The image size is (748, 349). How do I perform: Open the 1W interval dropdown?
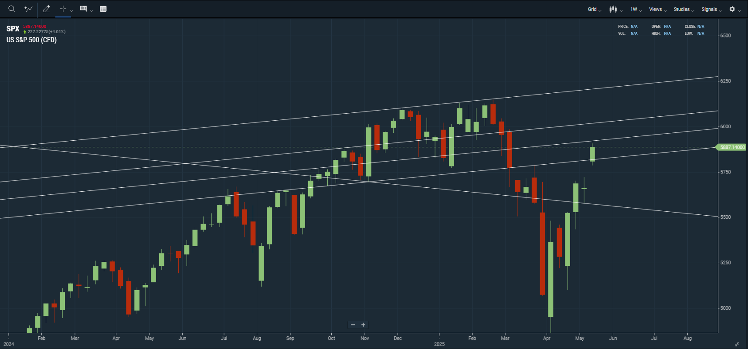pos(636,9)
